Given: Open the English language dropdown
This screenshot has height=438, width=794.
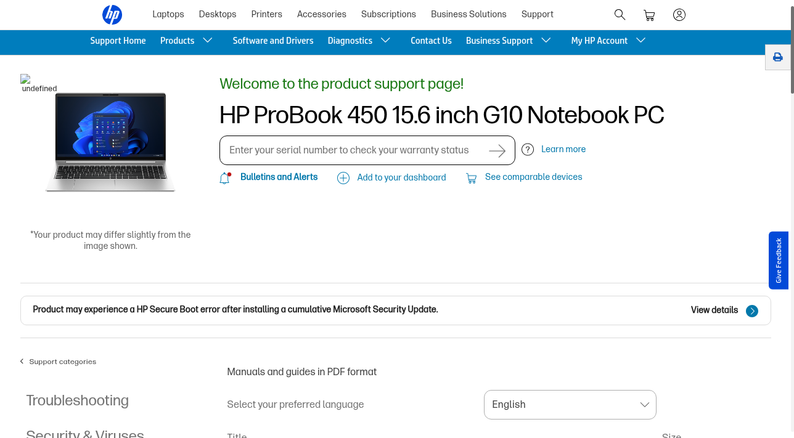Looking at the screenshot, I should coord(570,405).
